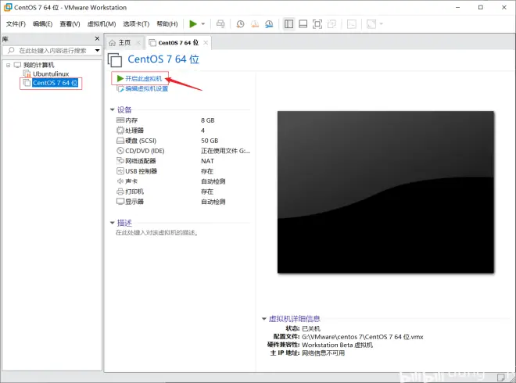Select the Ubuntulinux virtual machine
The width and height of the screenshot is (516, 383).
click(x=51, y=73)
